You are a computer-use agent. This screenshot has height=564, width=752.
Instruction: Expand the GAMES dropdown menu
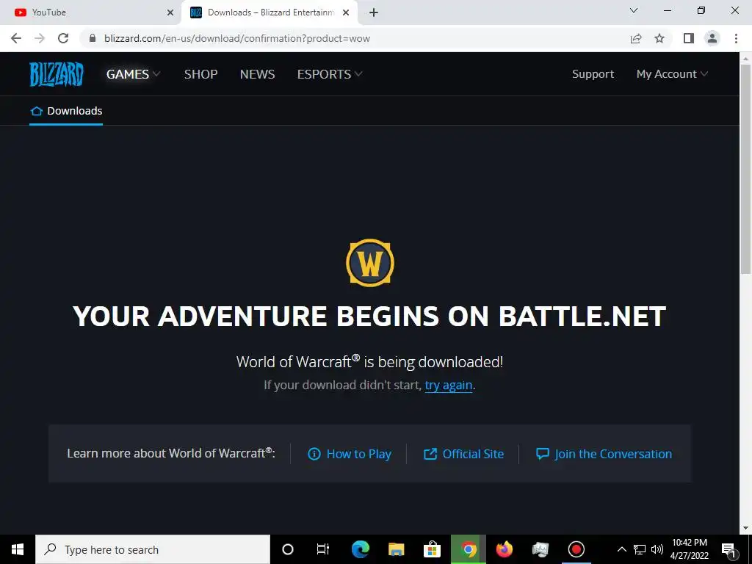tap(133, 74)
